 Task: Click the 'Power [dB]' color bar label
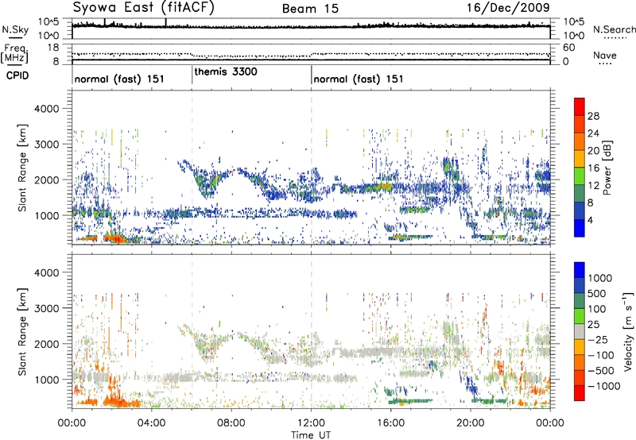607,168
